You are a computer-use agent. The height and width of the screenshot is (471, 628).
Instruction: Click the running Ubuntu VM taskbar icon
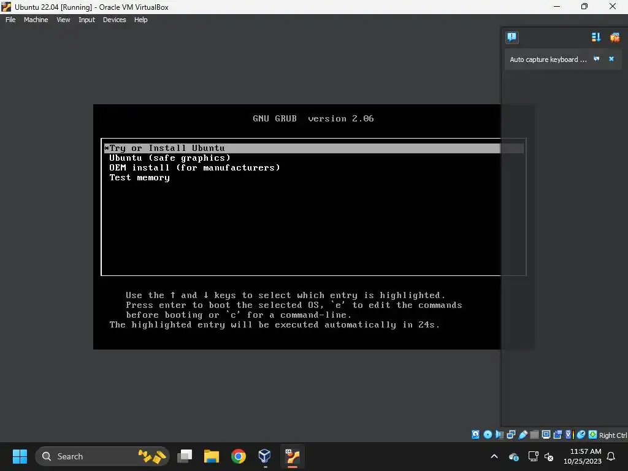[293, 456]
